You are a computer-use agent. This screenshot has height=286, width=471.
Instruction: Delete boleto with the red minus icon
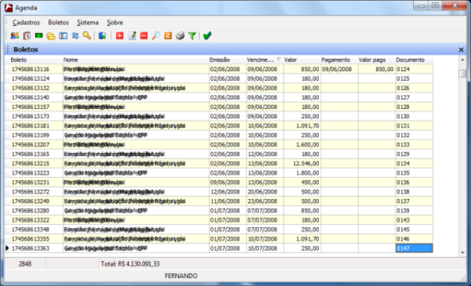(x=144, y=36)
